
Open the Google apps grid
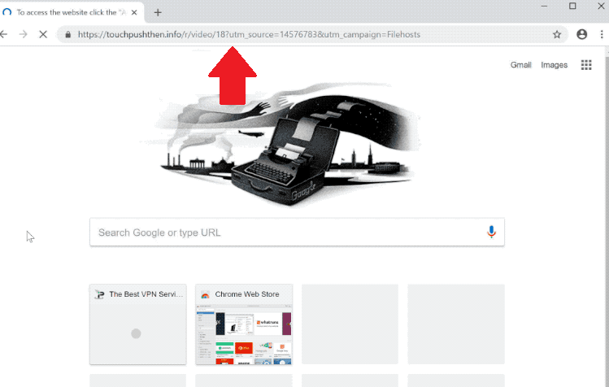pos(585,65)
